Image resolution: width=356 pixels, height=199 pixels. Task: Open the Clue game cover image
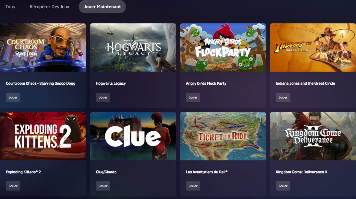pos(133,136)
